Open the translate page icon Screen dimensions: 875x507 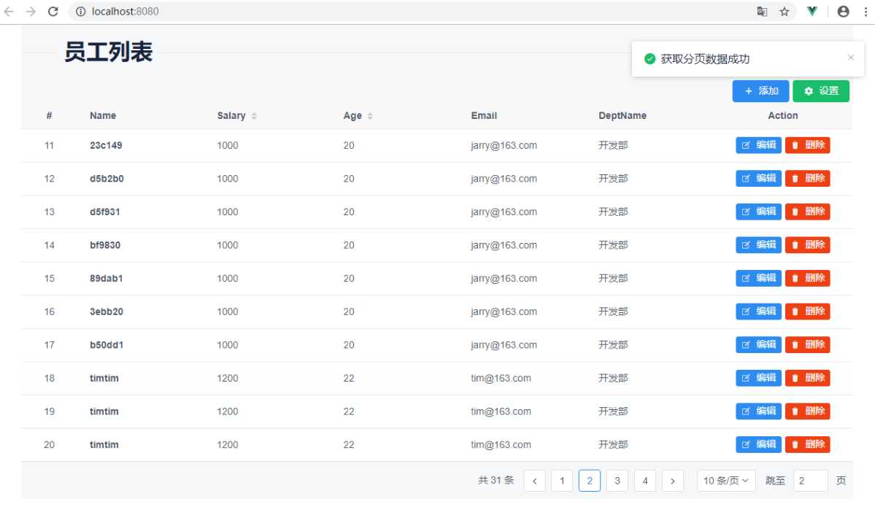tap(762, 11)
